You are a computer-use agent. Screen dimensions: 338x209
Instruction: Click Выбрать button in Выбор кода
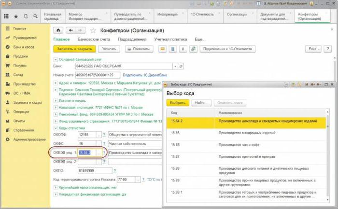click(x=178, y=103)
